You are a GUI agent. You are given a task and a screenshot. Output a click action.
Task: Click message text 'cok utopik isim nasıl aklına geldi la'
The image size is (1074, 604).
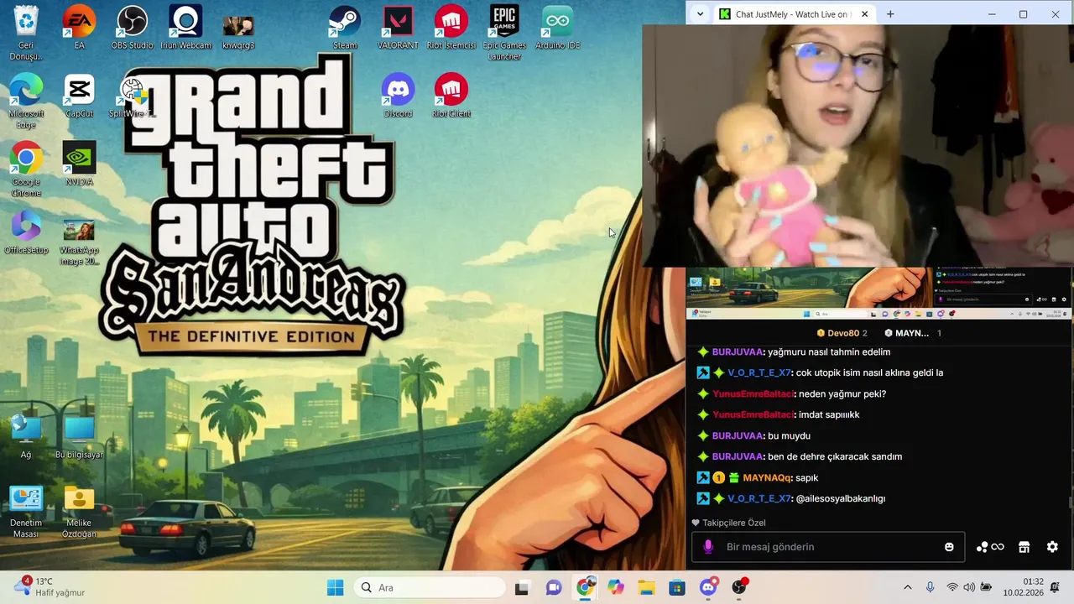click(870, 373)
